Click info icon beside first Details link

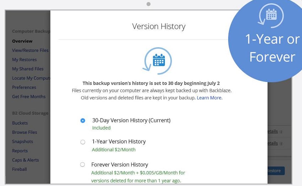coord(281,132)
